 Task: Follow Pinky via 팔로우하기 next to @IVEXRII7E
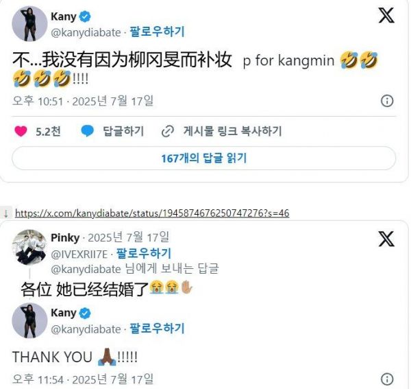(x=144, y=254)
